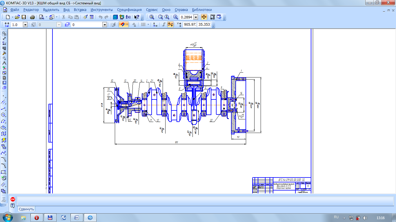Select the Line segment tool
Image resolution: width=396 pixels, height=222 pixels.
(x=4, y=108)
